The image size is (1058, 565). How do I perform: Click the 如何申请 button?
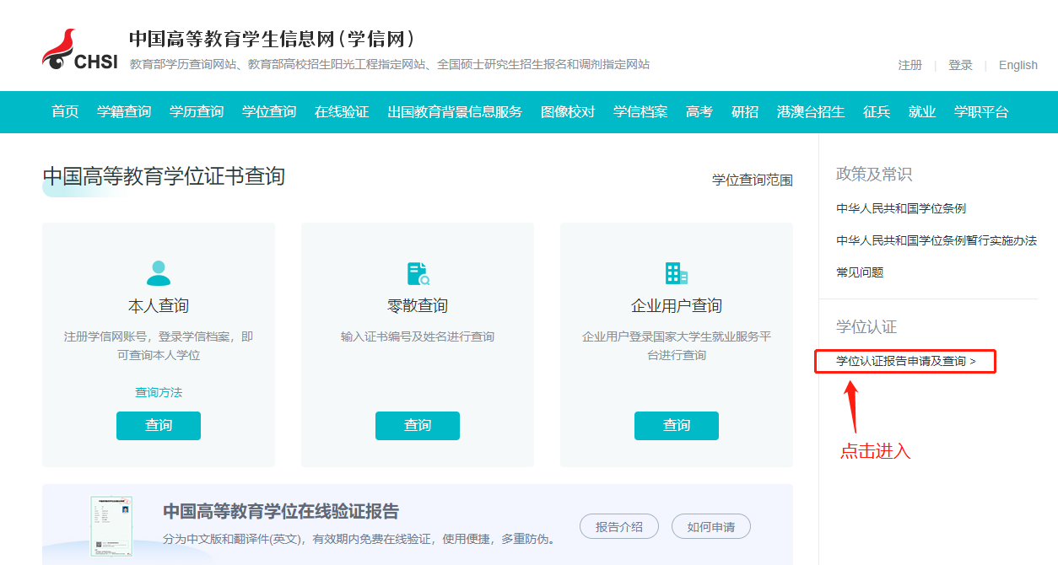(x=714, y=525)
